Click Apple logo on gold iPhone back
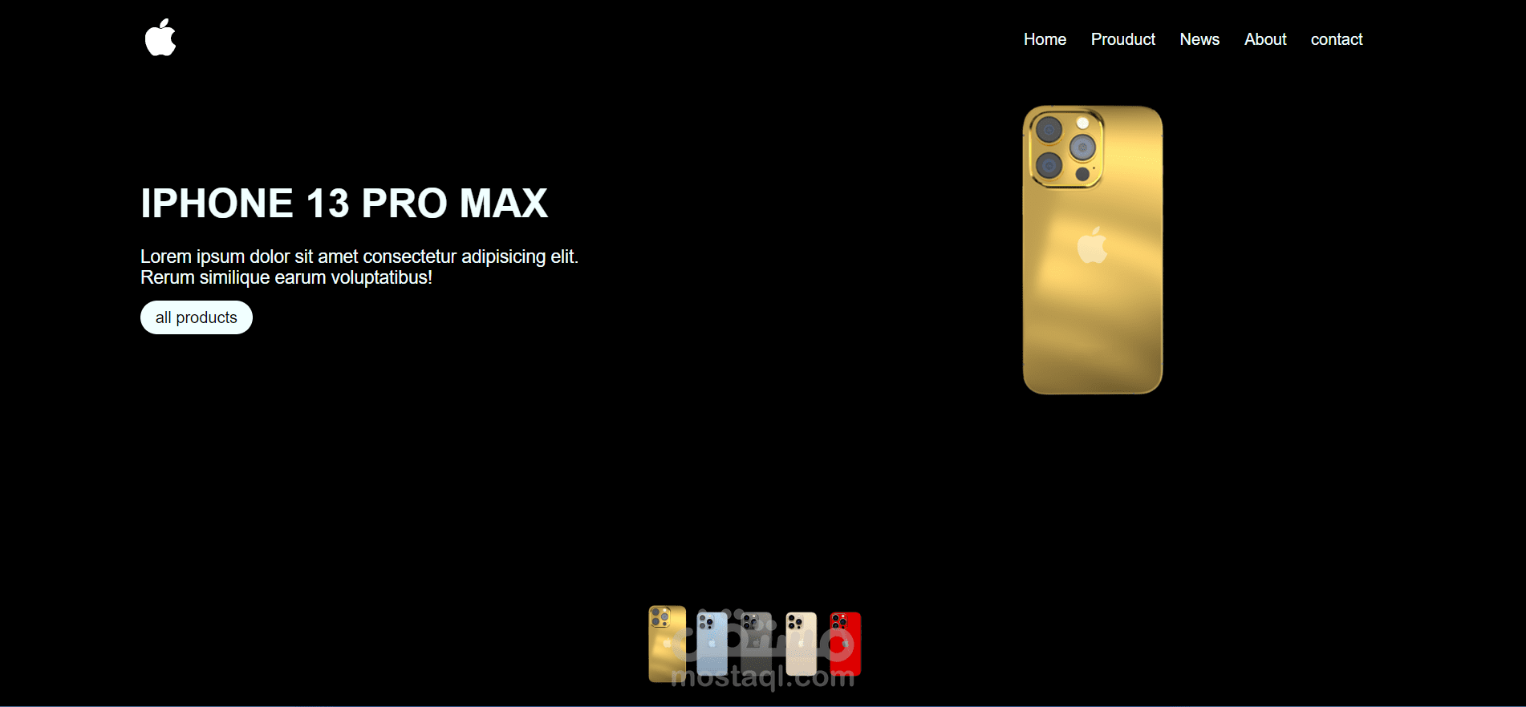 point(1092,245)
